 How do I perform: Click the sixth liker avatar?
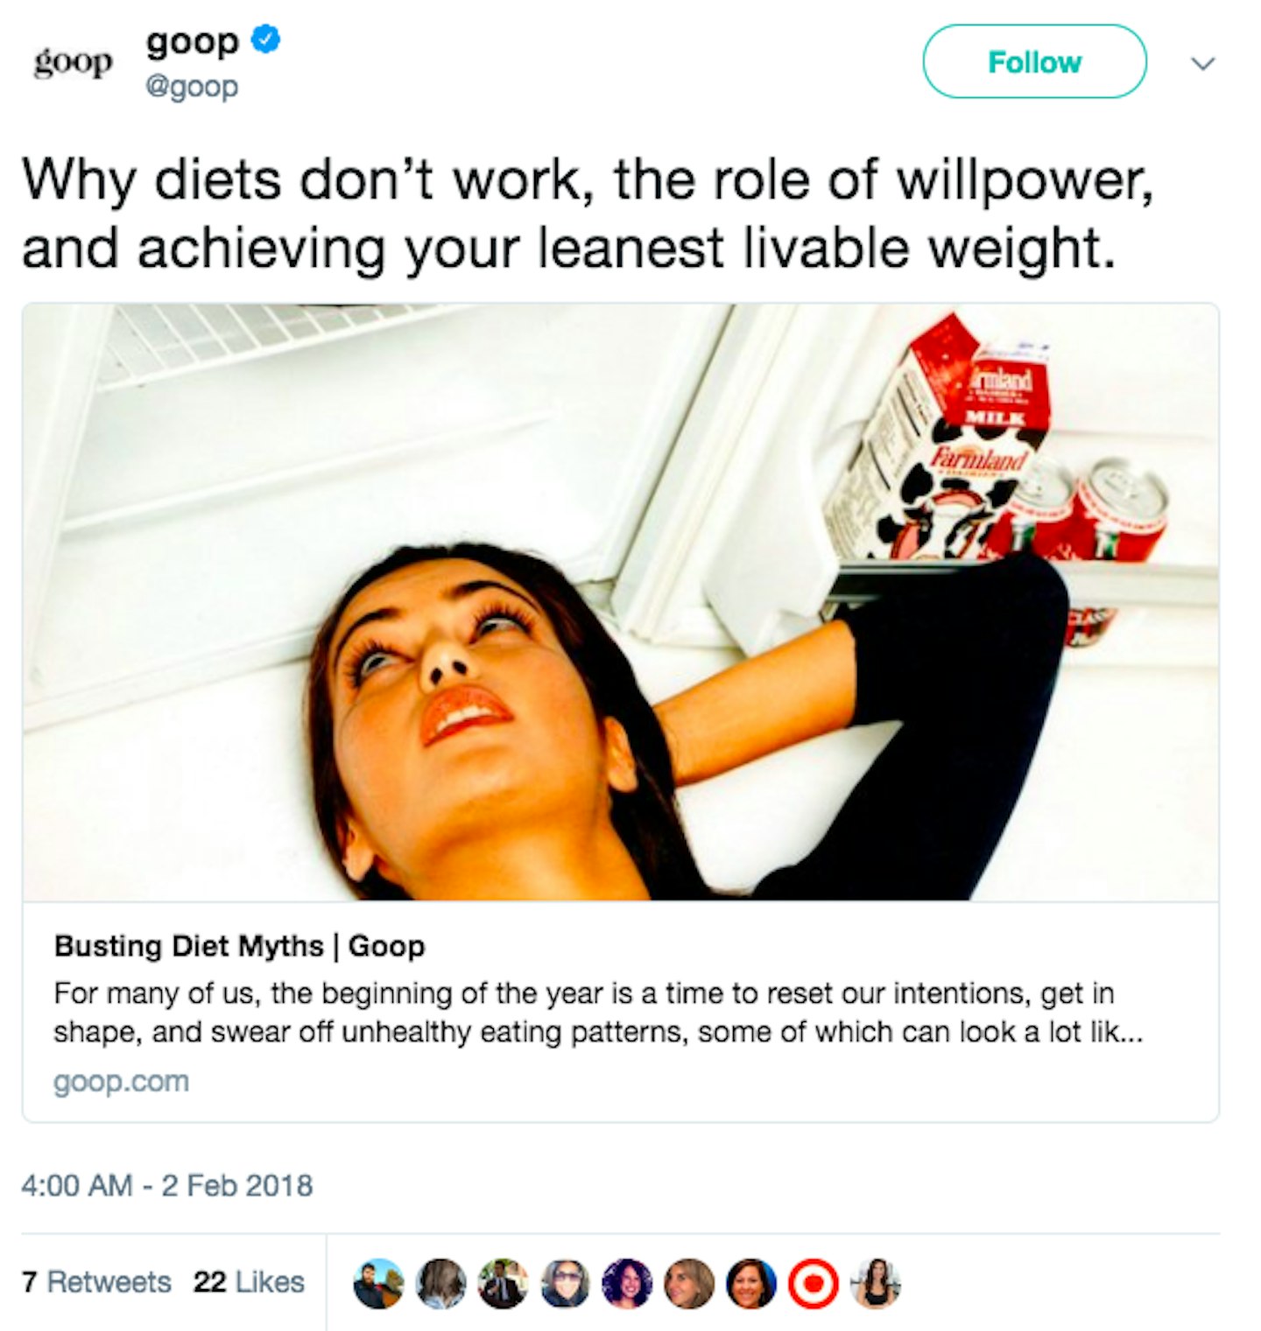point(689,1284)
